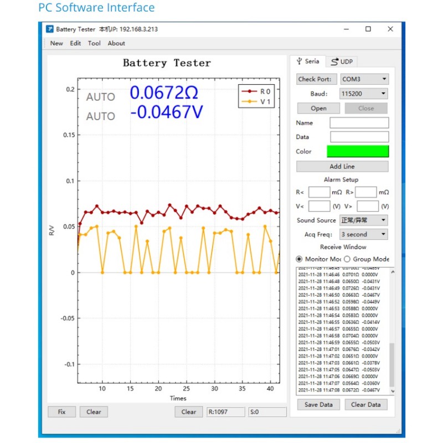Click the Clear Data button
This screenshot has height=443, width=443.
pos(366,405)
